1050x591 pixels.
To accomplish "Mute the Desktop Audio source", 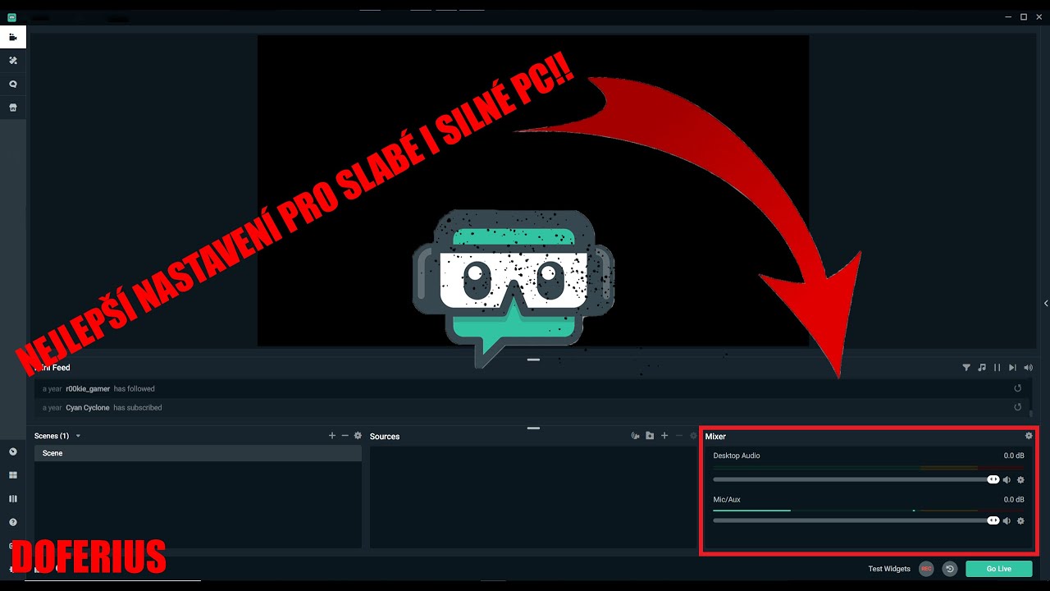I will coord(1007,480).
